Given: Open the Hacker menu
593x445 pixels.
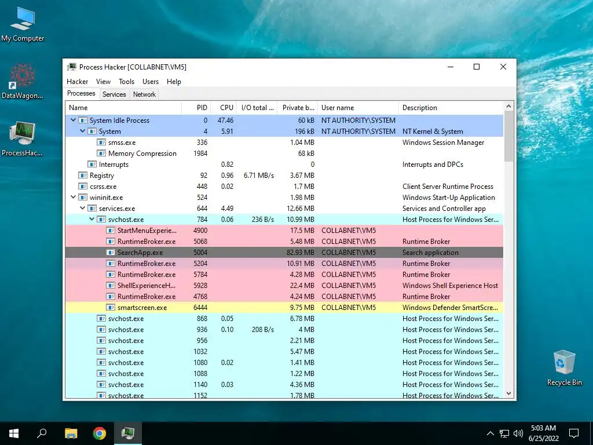Looking at the screenshot, I should [77, 81].
